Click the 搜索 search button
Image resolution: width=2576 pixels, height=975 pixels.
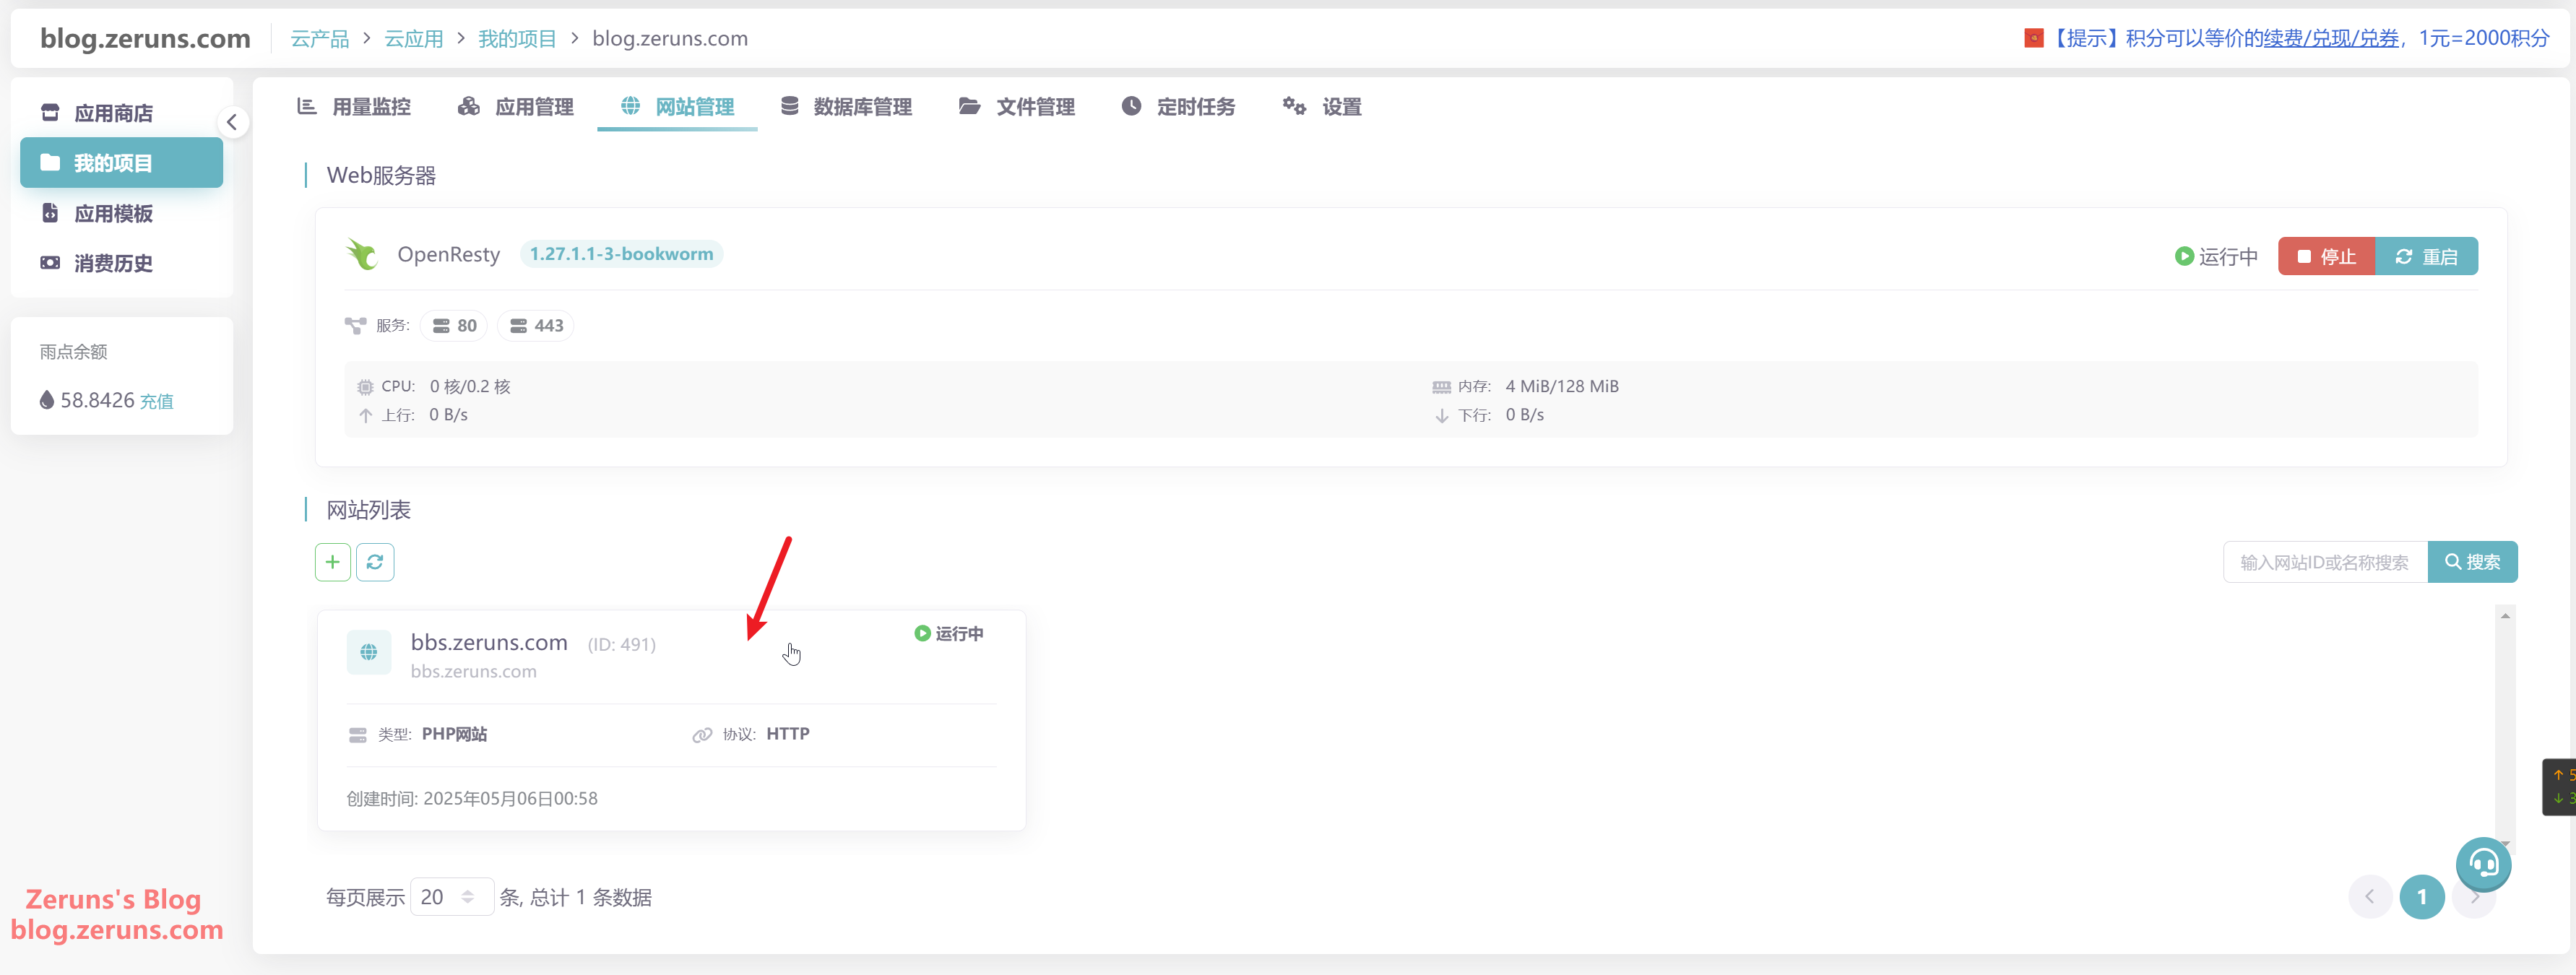pyautogui.click(x=2472, y=562)
